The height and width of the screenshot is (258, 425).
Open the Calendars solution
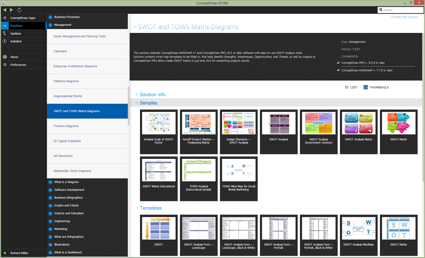tap(87, 51)
